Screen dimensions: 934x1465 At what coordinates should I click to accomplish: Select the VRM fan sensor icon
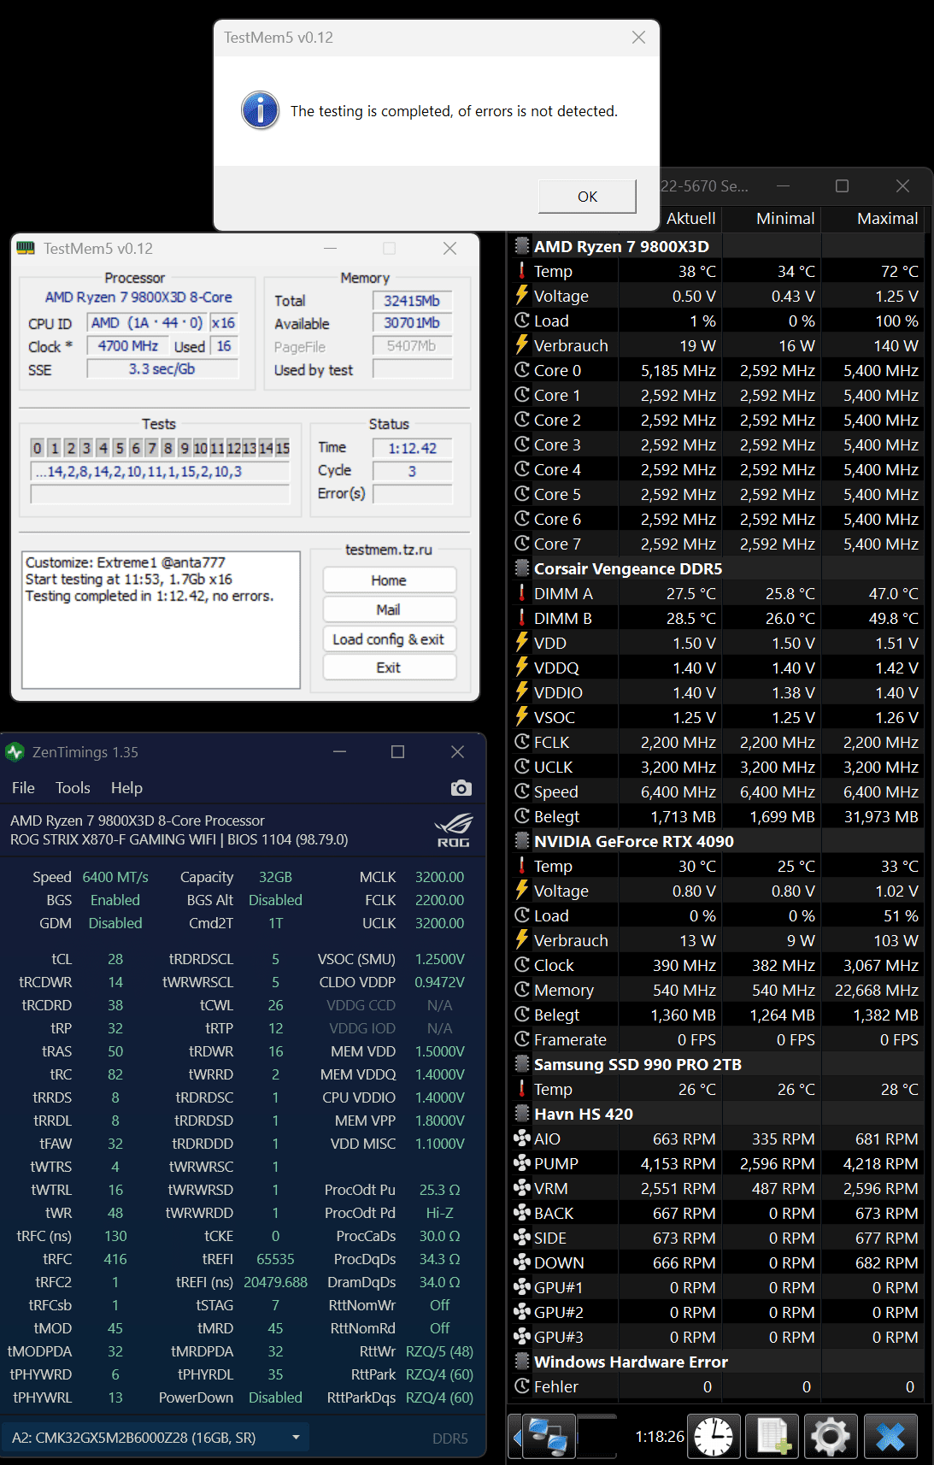point(522,1188)
